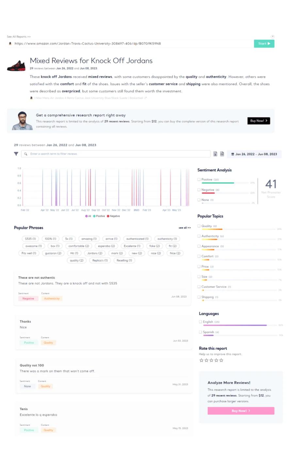
Task: Export the report as PDF
Action: point(222,154)
